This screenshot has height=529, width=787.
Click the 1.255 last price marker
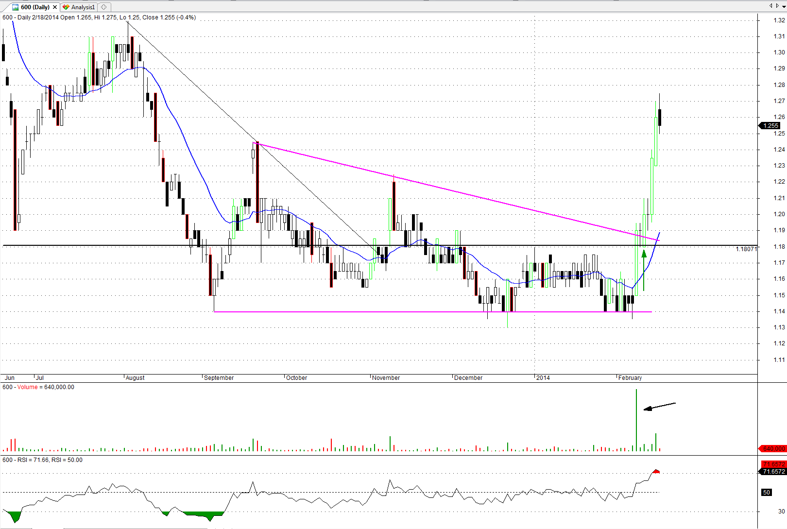click(770, 126)
